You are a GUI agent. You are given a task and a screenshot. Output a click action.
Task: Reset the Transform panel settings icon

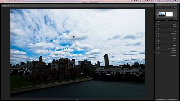coord(159,53)
